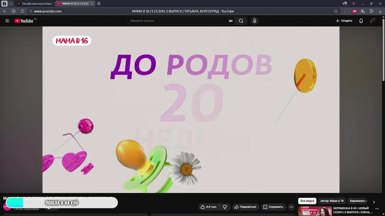Reload the page with the refresh icon
385x216 pixels.
click(x=22, y=11)
